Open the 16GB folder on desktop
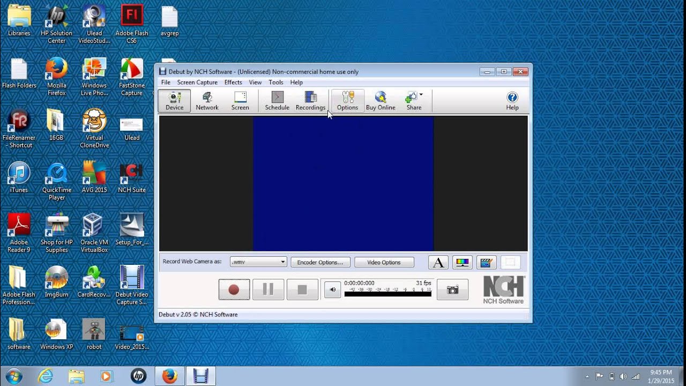 pos(56,125)
